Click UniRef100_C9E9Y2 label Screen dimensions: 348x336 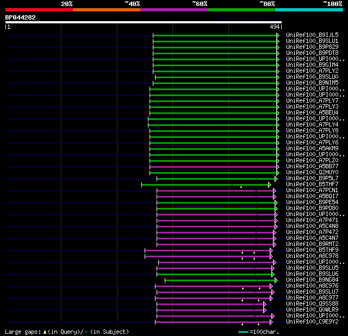tap(312, 322)
